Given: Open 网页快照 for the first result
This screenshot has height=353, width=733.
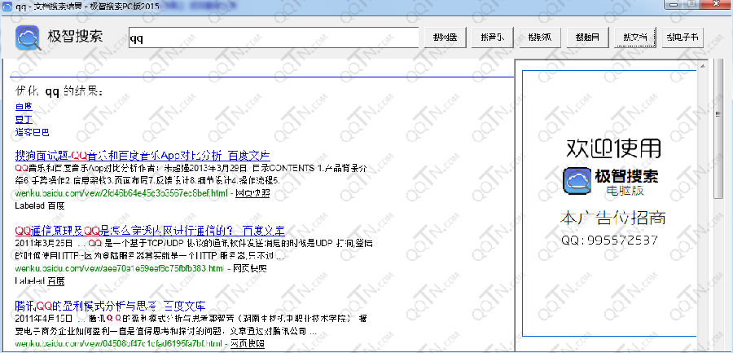Looking at the screenshot, I should click(252, 193).
